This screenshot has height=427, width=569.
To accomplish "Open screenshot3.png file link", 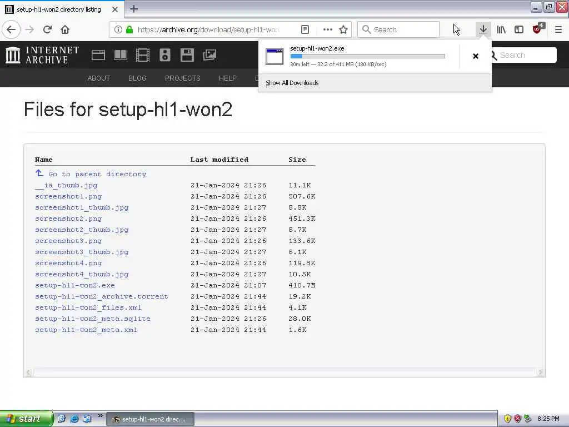I will coord(68,241).
